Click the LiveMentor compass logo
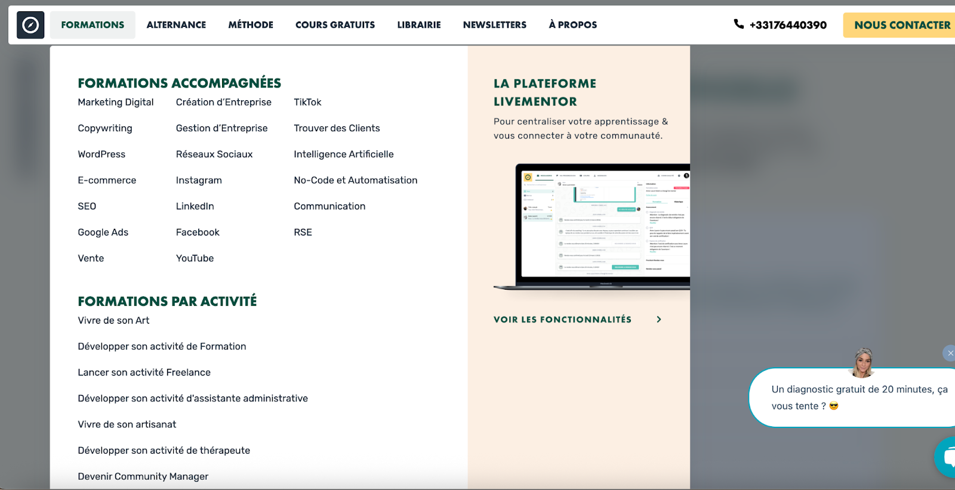This screenshot has width=955, height=490. [x=30, y=25]
